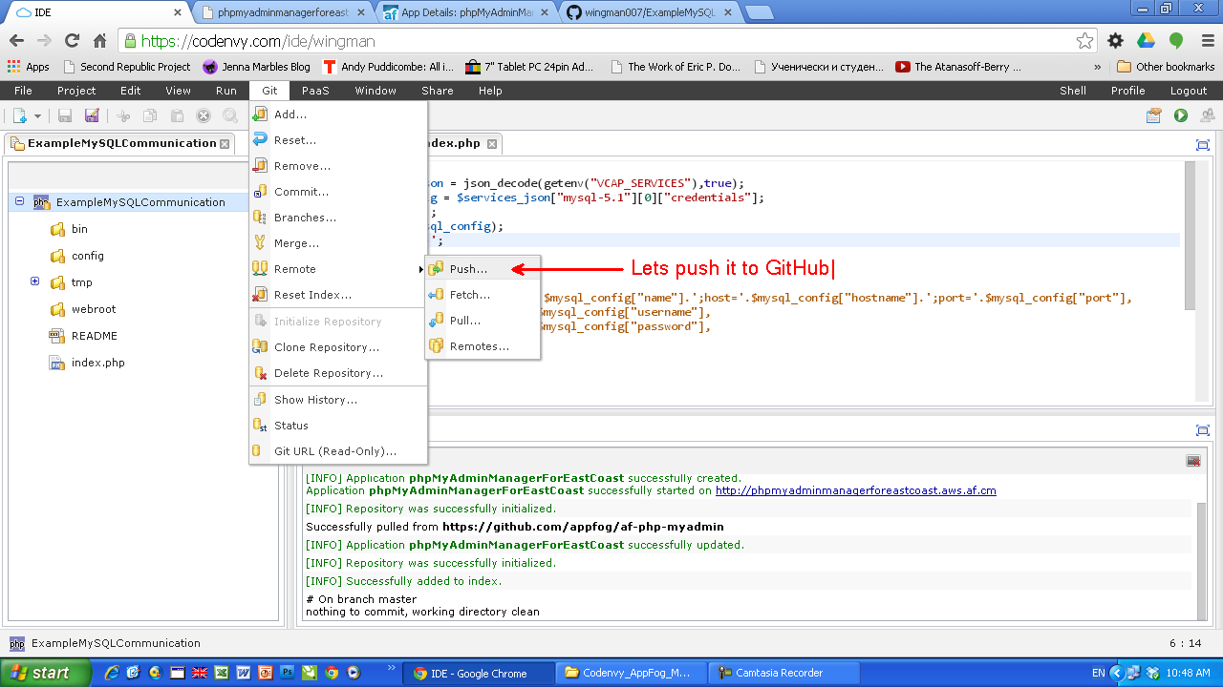Image resolution: width=1223 pixels, height=687 pixels.
Task: Switch to App Details phpMyAdminManager tab
Action: (x=466, y=12)
